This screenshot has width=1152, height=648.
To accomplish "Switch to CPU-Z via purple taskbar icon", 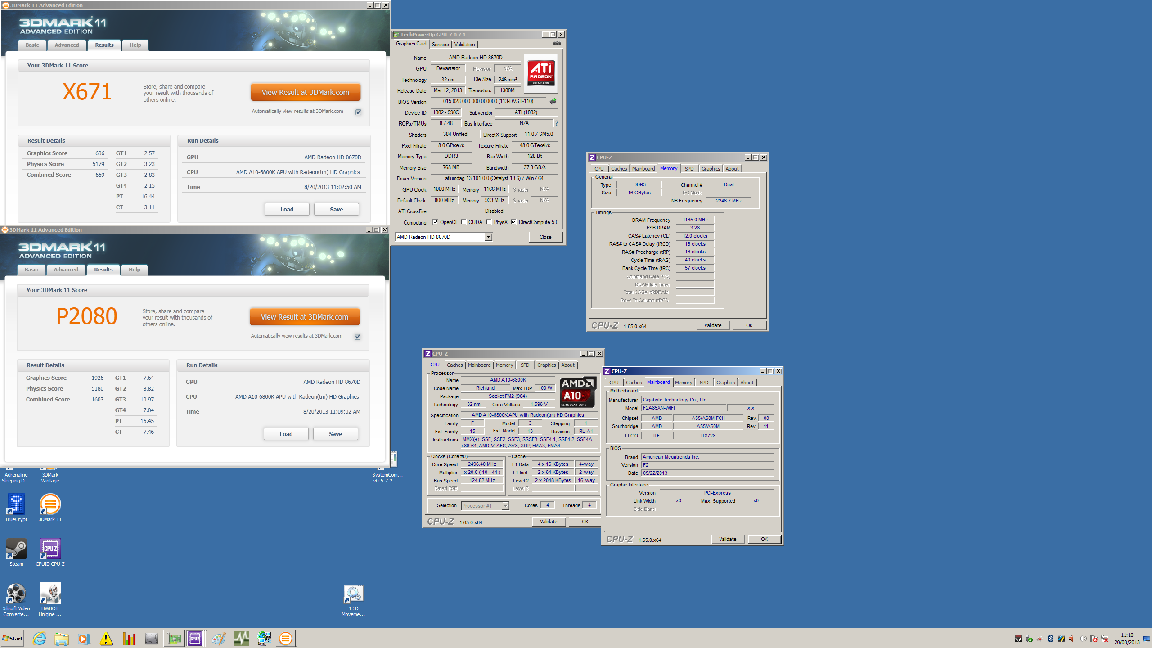I will [195, 639].
